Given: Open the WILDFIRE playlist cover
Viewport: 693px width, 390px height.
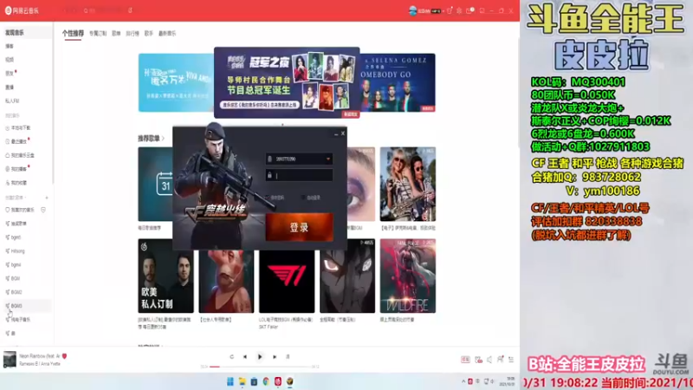Looking at the screenshot, I should pyautogui.click(x=407, y=276).
